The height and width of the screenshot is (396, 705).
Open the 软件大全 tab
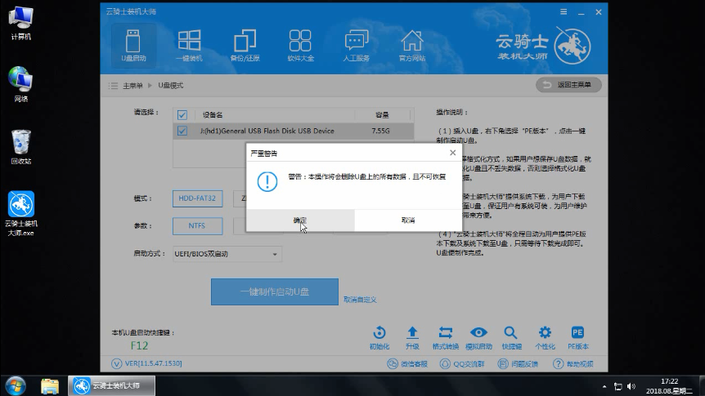tap(300, 46)
